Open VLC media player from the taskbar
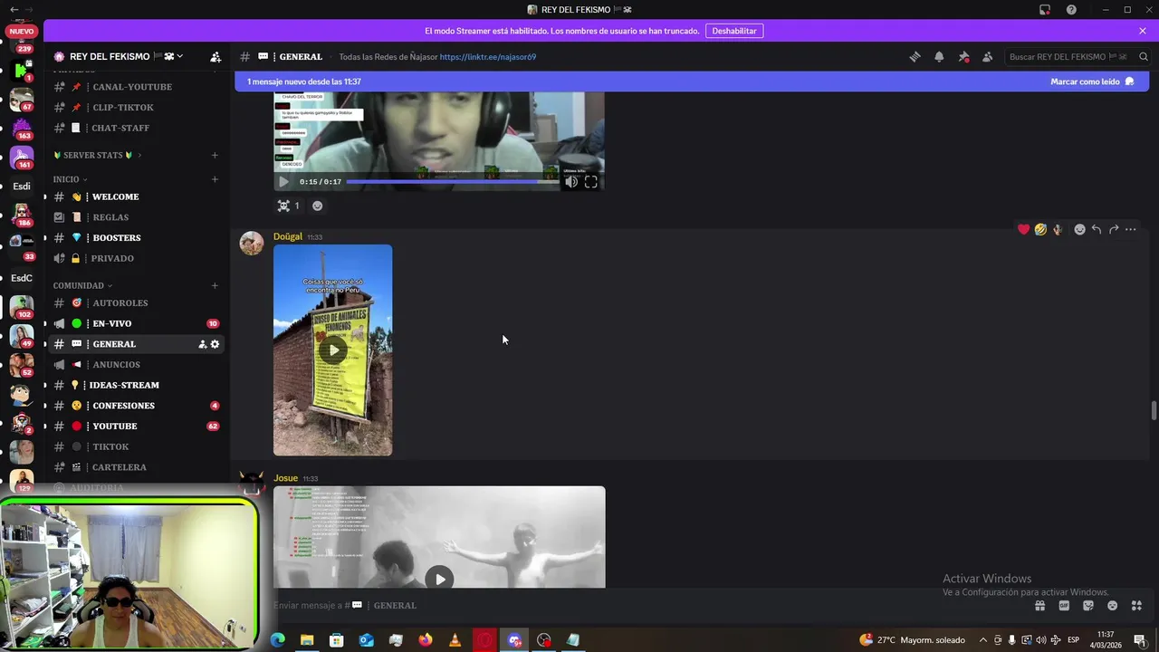Image resolution: width=1159 pixels, height=652 pixels. pos(455,640)
